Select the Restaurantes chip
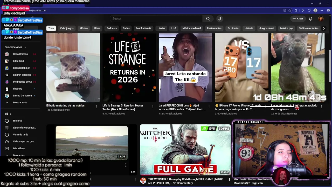This screenshot has width=332, height=187. [x=214, y=28]
